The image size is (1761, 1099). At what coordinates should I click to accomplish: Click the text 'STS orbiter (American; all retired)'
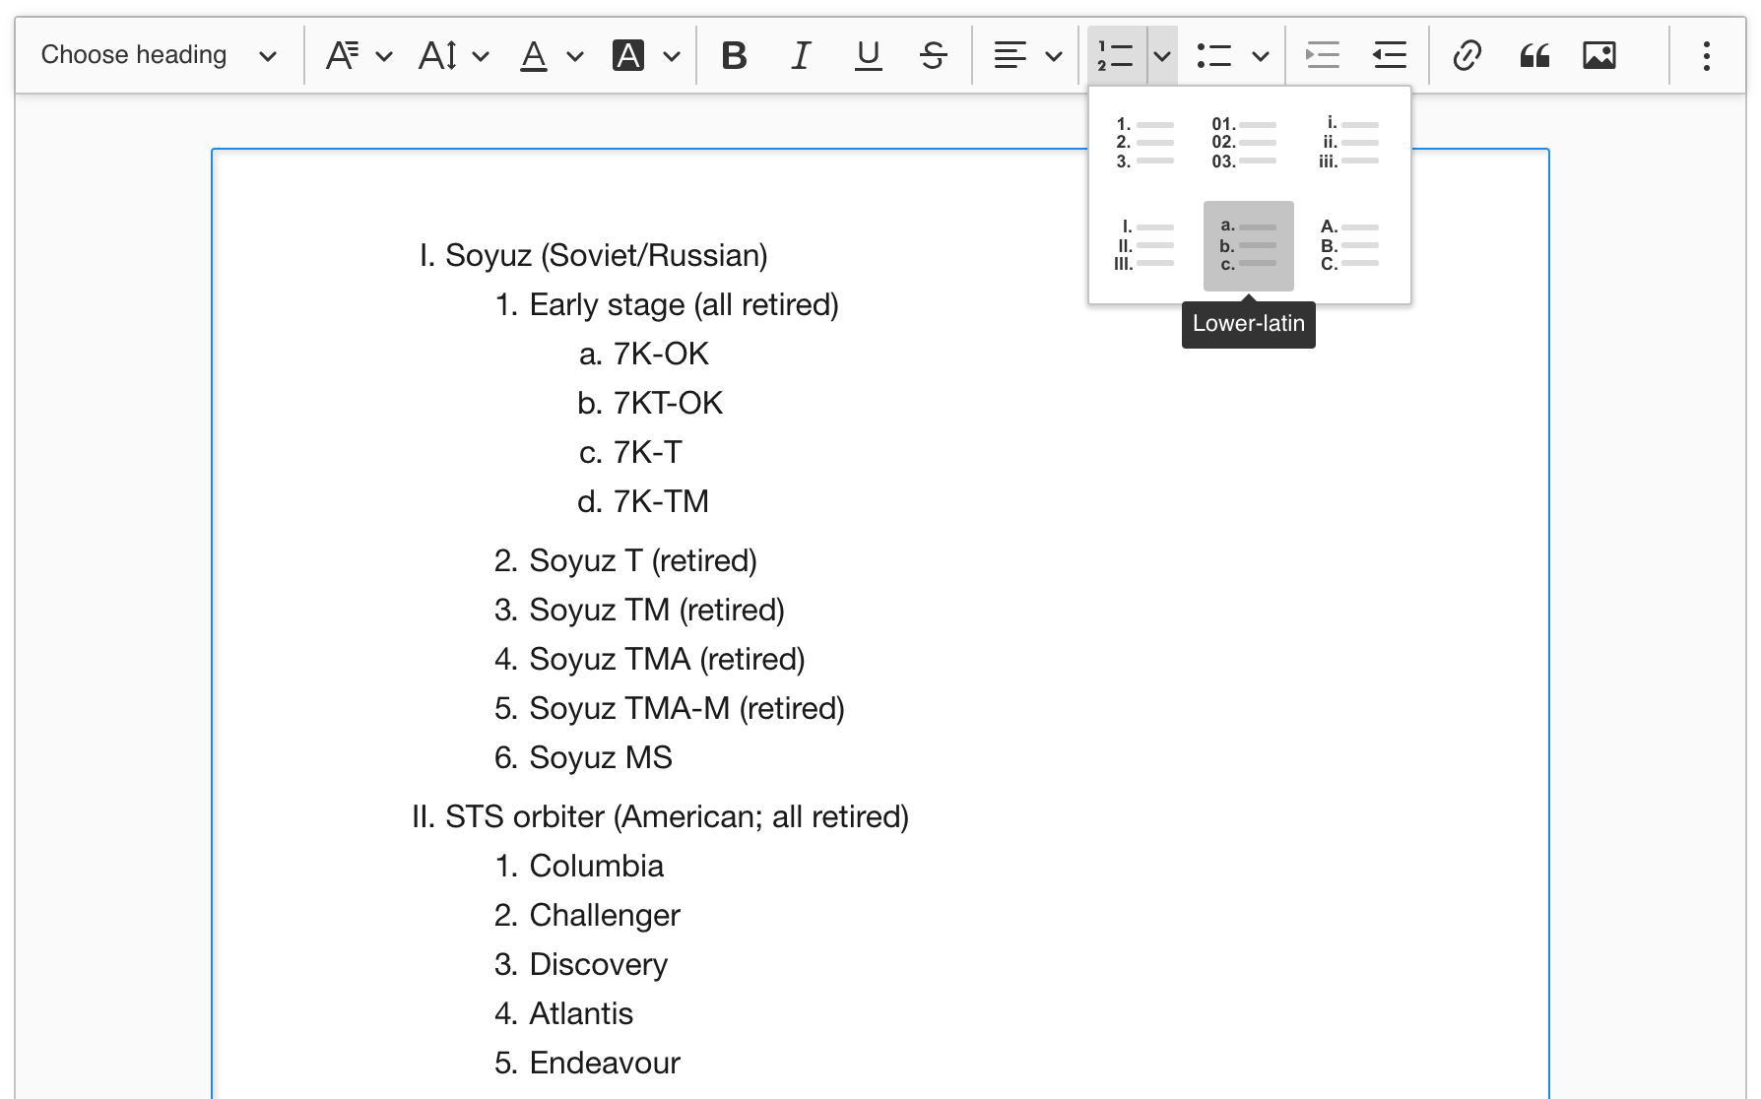[x=677, y=817]
